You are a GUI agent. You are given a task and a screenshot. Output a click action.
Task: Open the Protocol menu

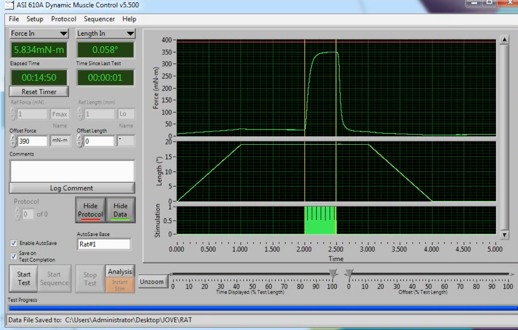pos(63,19)
